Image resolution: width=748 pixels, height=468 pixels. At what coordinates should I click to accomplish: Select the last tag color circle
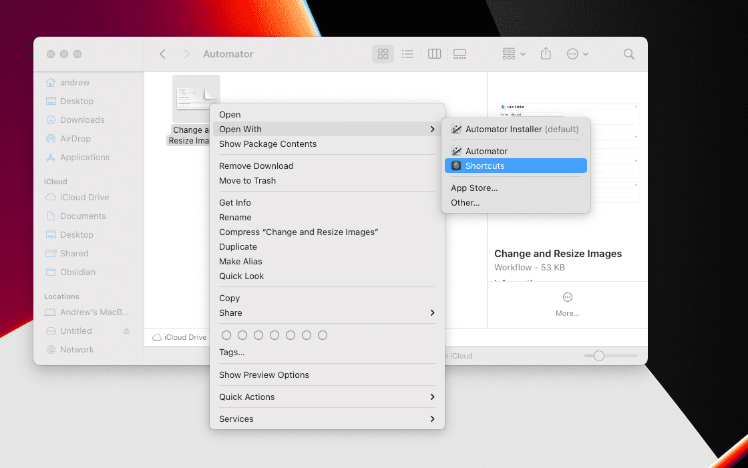pos(323,335)
